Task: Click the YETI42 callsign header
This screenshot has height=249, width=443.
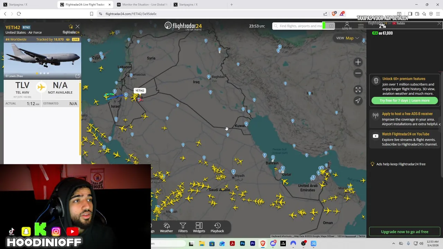Action: 12,27
